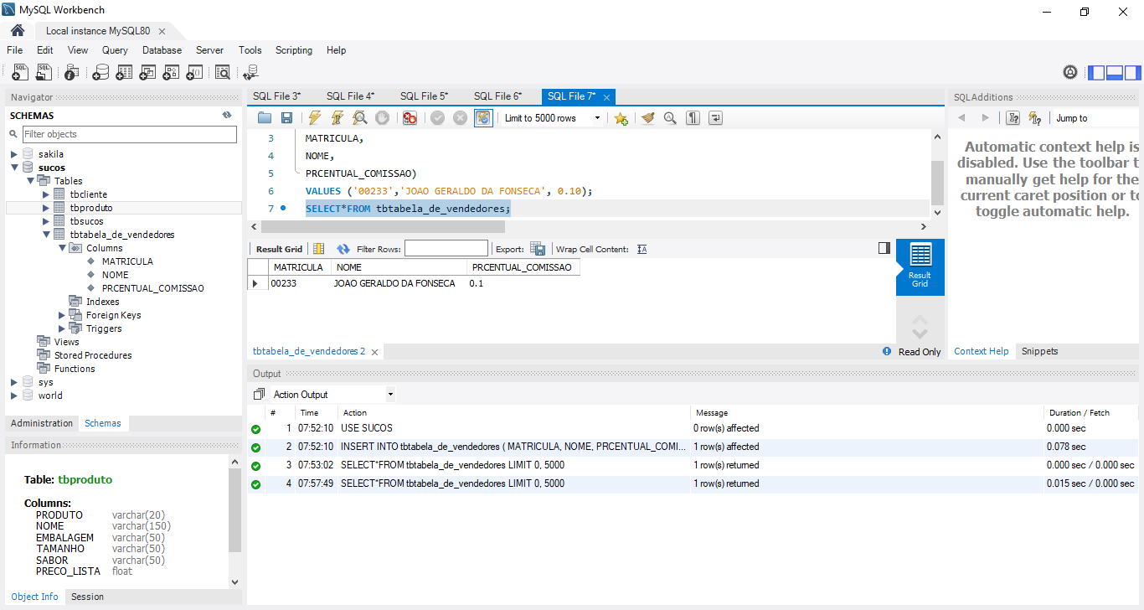Beautify the SQL with broom icon
The height and width of the screenshot is (610, 1144).
pos(647,118)
